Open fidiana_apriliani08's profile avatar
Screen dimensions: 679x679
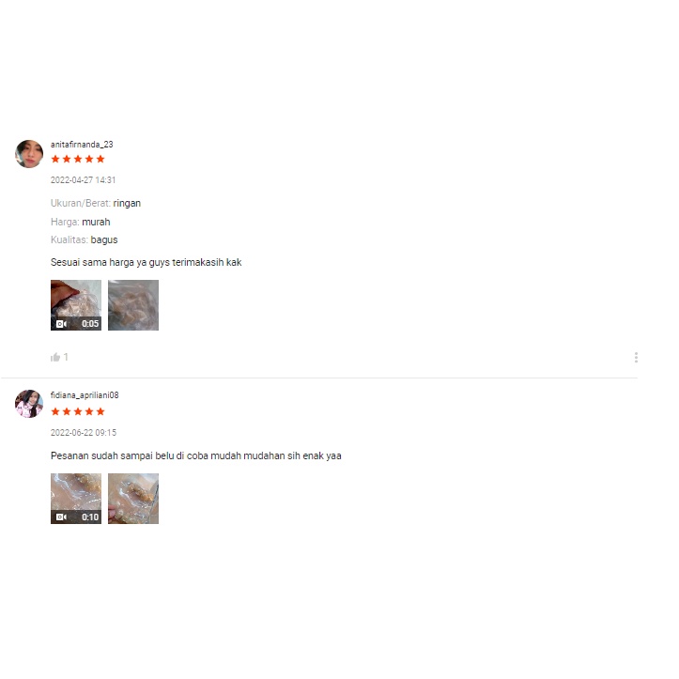pos(29,404)
